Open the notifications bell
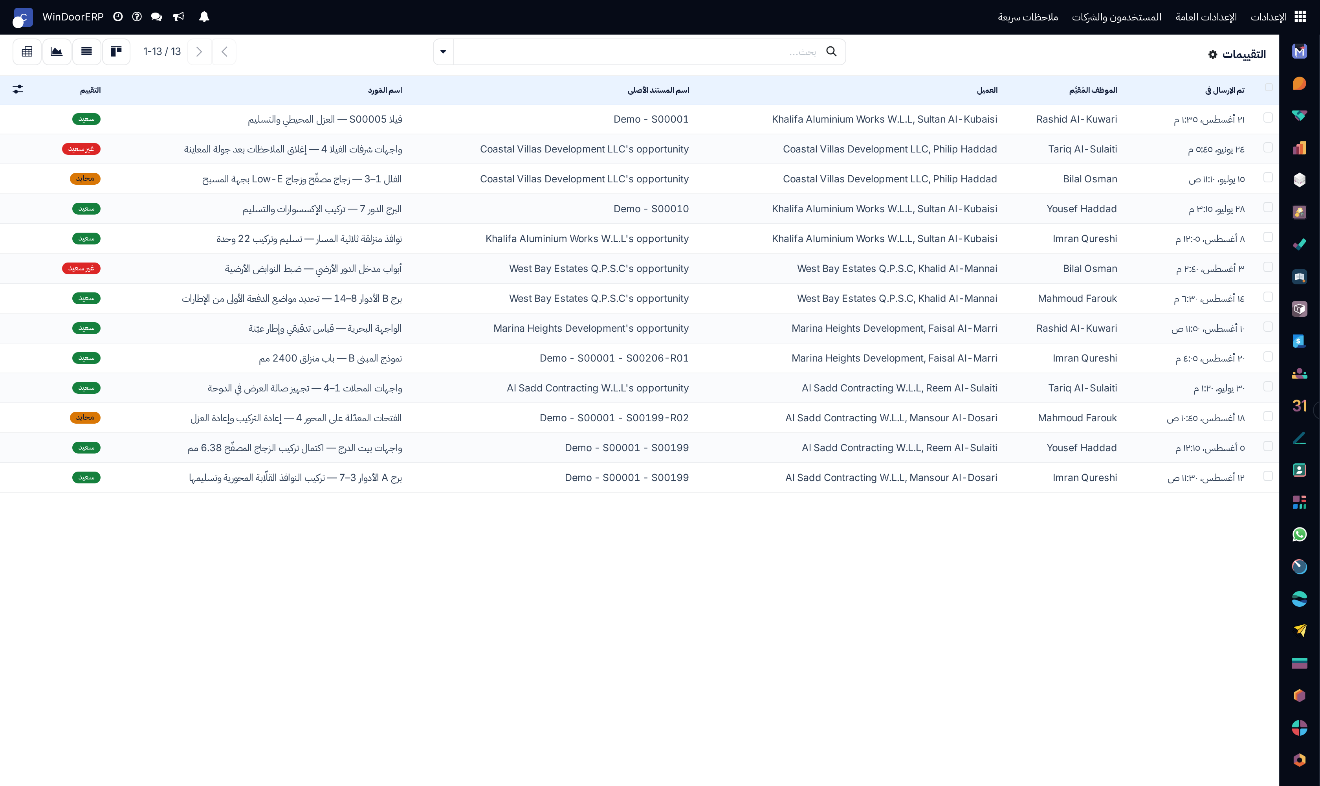The image size is (1320, 786). (x=204, y=17)
